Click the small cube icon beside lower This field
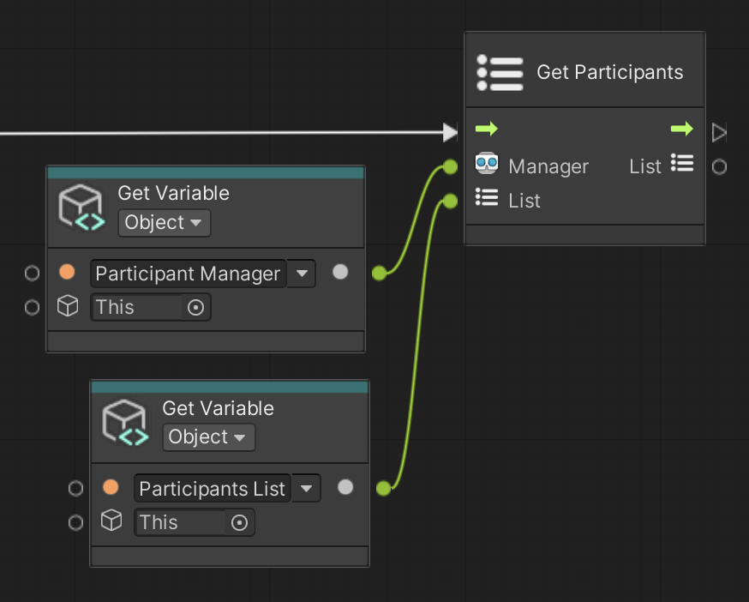Image resolution: width=749 pixels, height=602 pixels. [x=111, y=521]
